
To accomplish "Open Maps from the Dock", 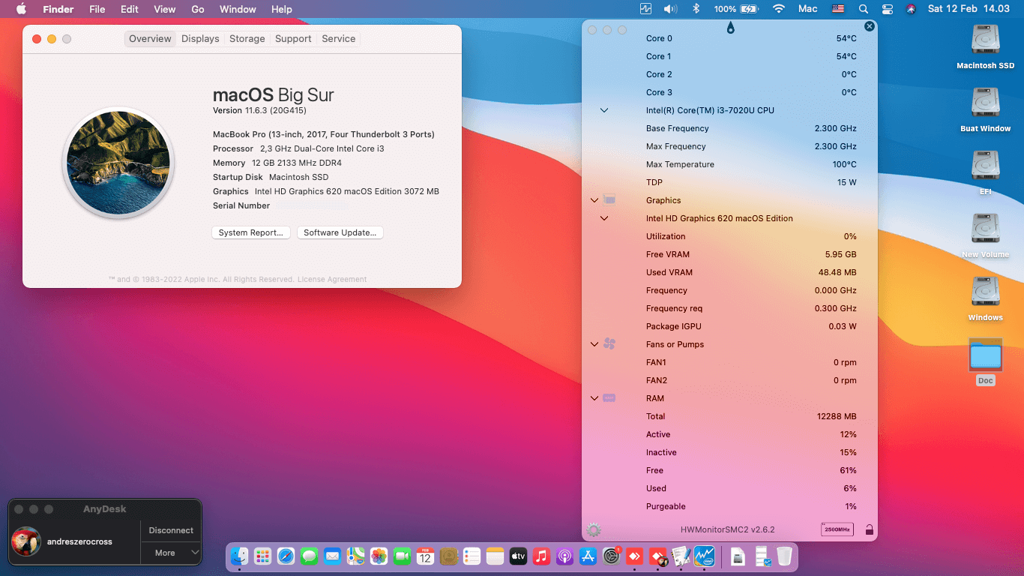I will [355, 556].
